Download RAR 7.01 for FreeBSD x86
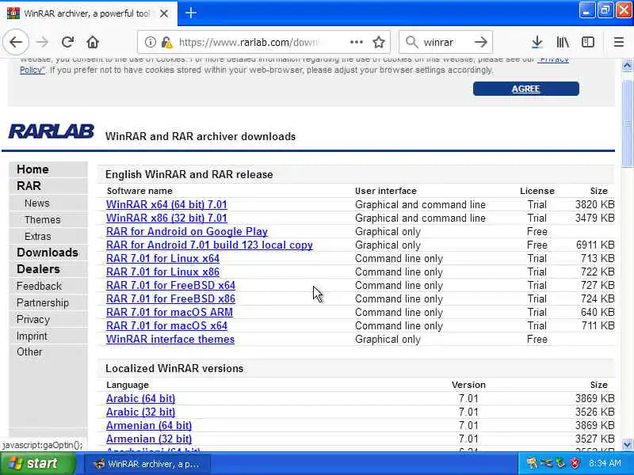This screenshot has height=475, width=634. (x=170, y=299)
